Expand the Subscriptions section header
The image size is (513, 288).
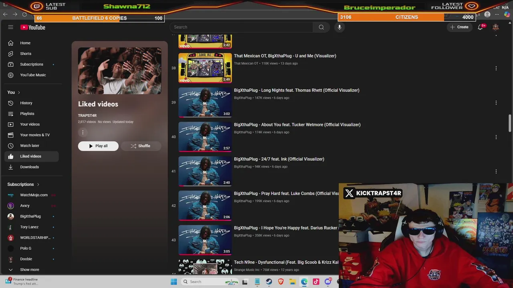click(23, 184)
